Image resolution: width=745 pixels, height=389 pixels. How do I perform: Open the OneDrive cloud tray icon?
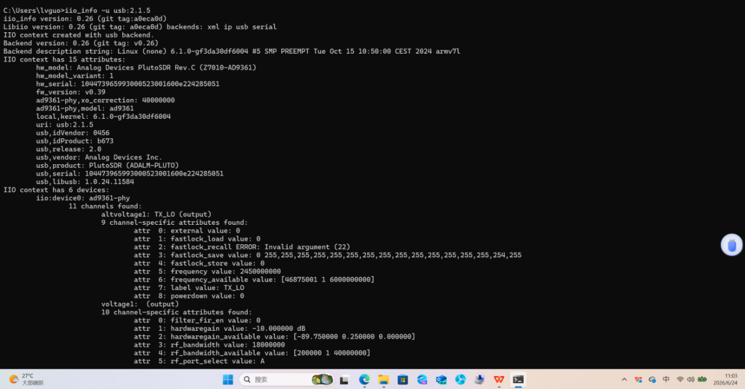[x=653, y=379]
